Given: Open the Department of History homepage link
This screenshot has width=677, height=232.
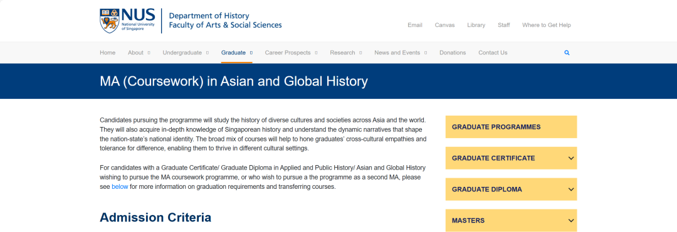Looking at the screenshot, I should coord(209,16).
